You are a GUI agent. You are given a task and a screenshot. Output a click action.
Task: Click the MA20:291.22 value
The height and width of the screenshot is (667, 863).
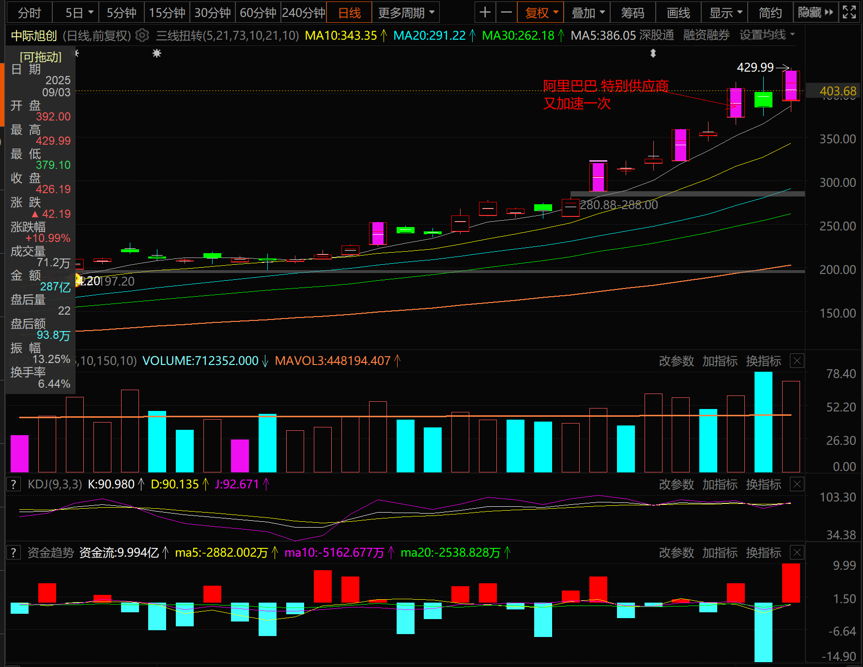pos(430,35)
